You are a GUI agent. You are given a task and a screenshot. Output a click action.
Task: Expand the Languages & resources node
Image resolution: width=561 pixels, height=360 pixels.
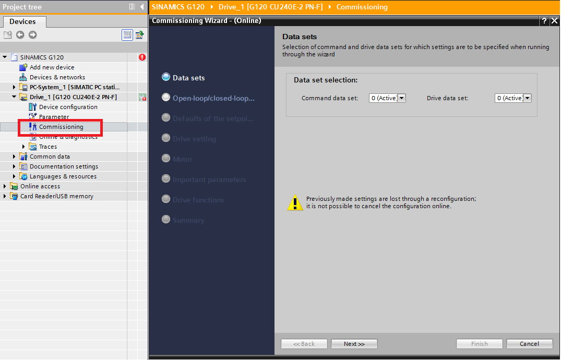coord(14,176)
